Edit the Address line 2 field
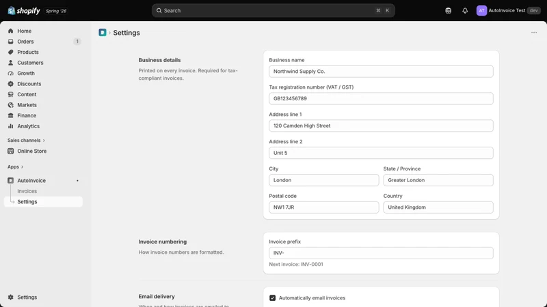The image size is (547, 307). click(x=381, y=153)
